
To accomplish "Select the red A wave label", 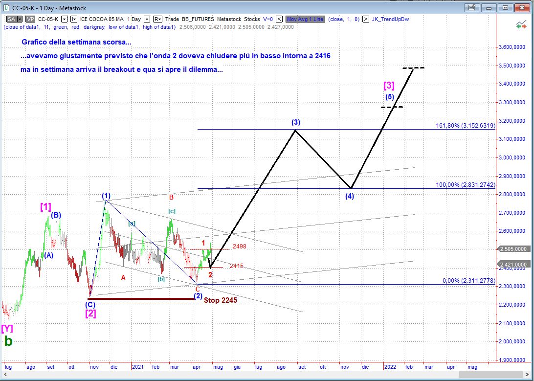I will 123,277.
